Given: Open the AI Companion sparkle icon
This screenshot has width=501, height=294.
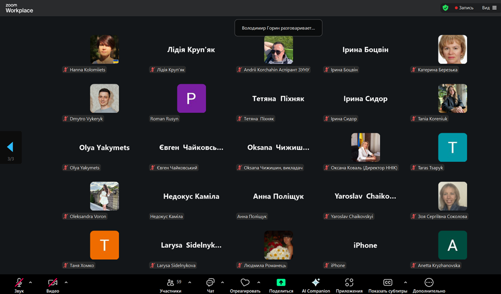Looking at the screenshot, I should coord(315,283).
